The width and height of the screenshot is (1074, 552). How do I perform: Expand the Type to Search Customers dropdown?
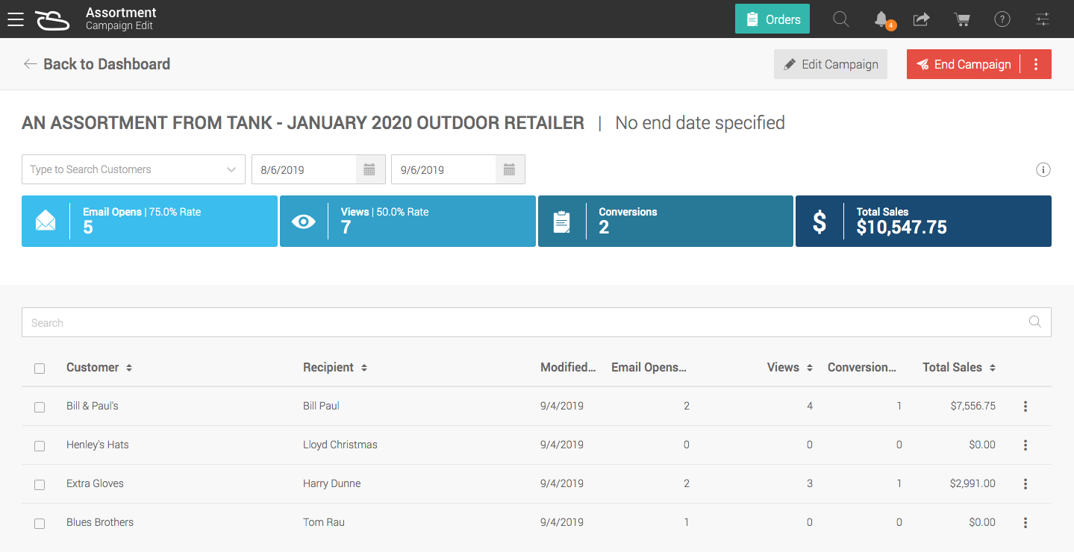pyautogui.click(x=231, y=169)
